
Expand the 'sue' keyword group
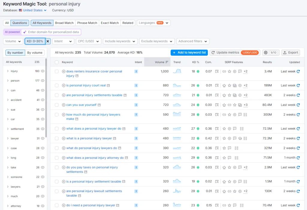tap(7, 110)
